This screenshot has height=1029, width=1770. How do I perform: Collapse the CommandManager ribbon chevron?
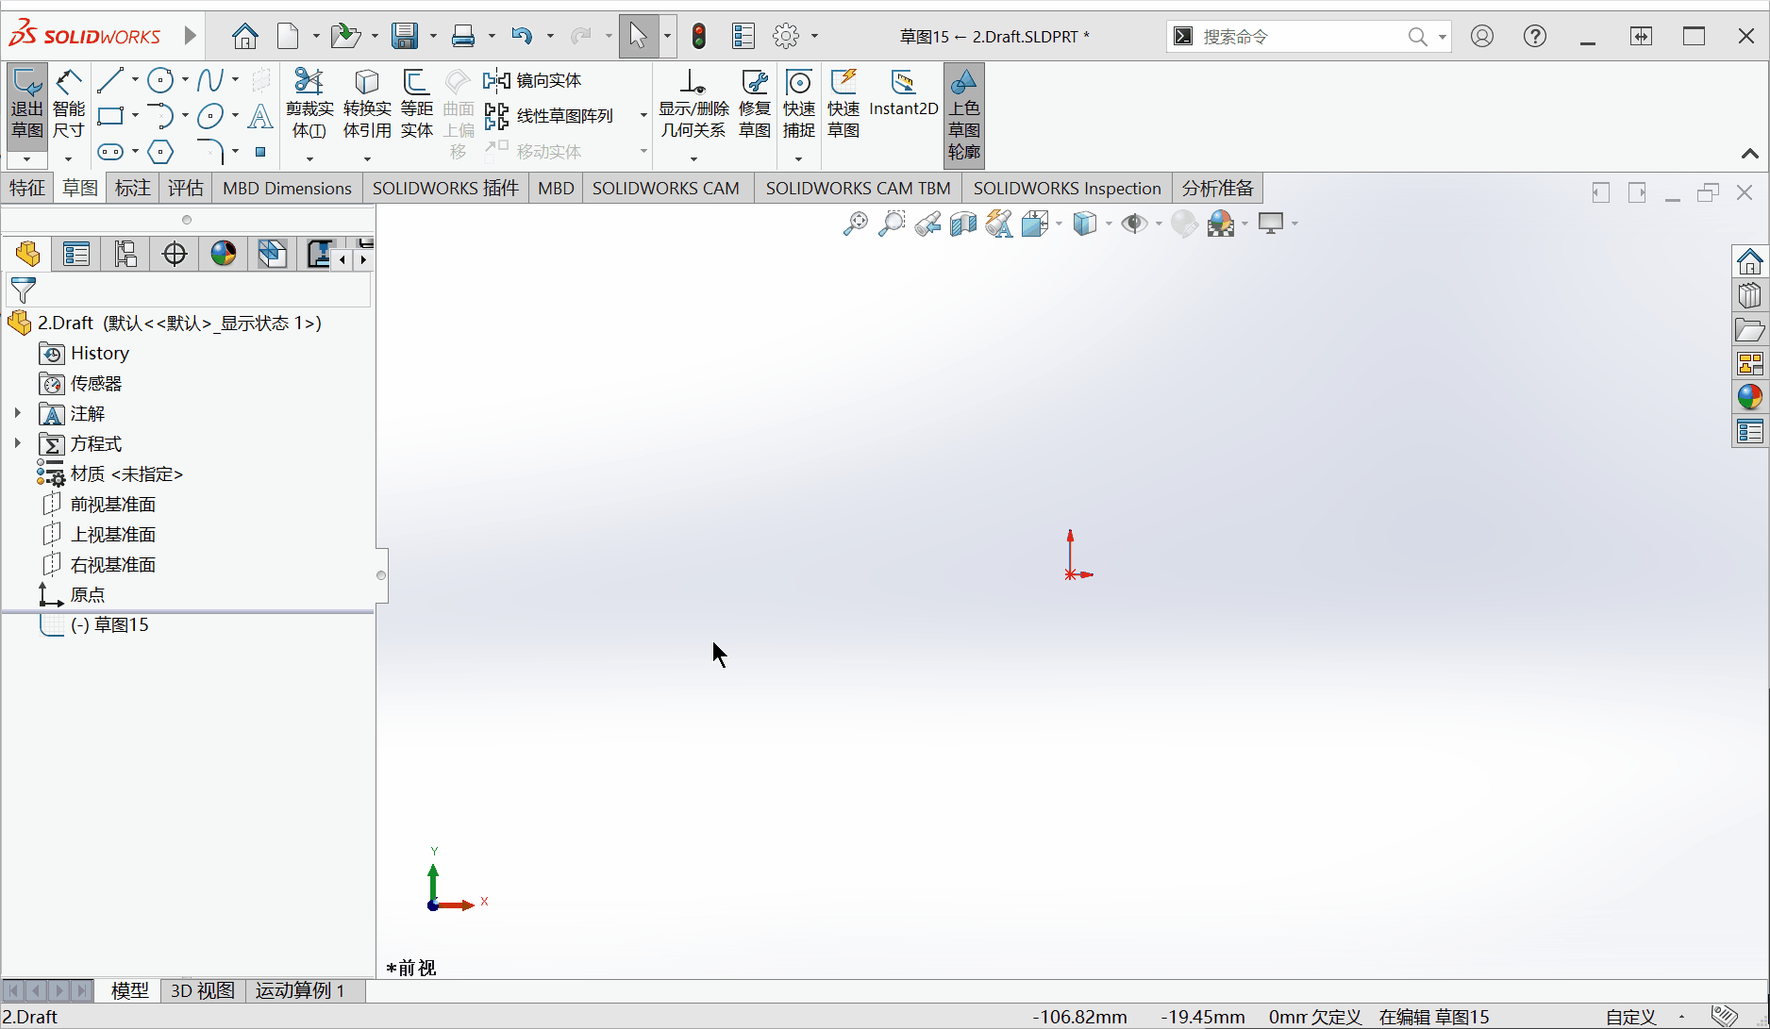[x=1749, y=154]
